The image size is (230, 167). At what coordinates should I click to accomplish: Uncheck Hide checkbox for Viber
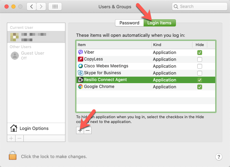[200, 53]
